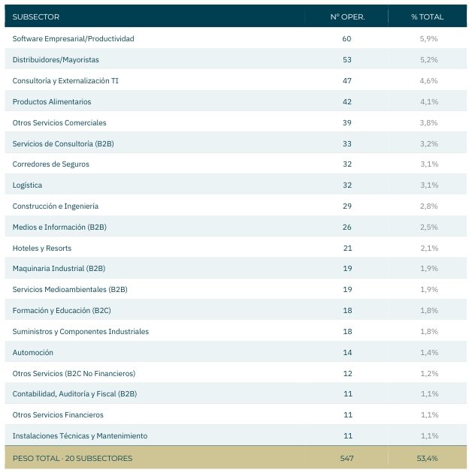Select Servicios de Consultoría (B2B) row
The image size is (472, 473).
[235, 143]
